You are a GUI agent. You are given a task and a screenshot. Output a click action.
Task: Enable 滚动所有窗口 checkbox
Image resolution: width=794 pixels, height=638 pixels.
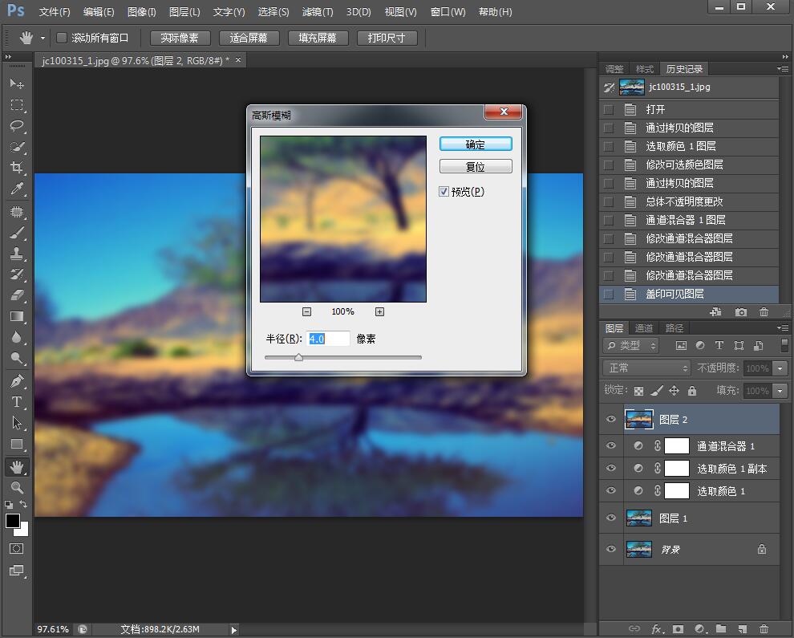pos(62,38)
